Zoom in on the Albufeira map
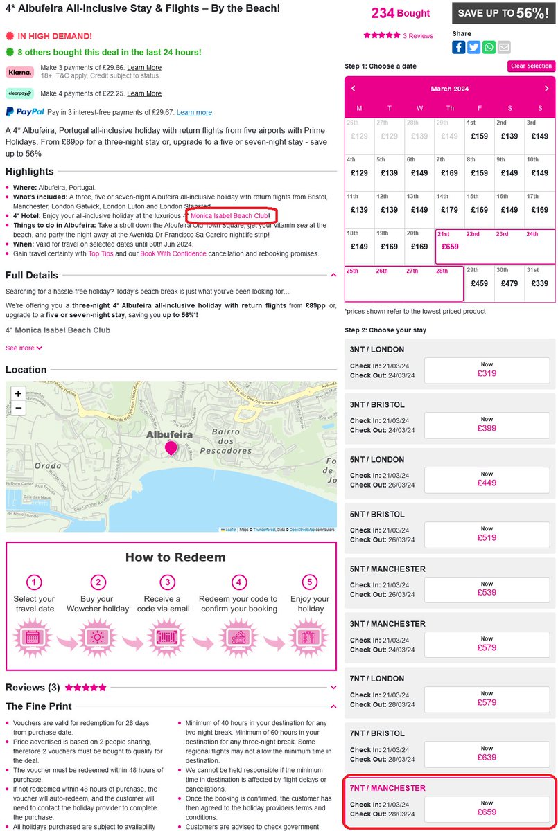Viewport: 558px width, 831px height. point(17,395)
